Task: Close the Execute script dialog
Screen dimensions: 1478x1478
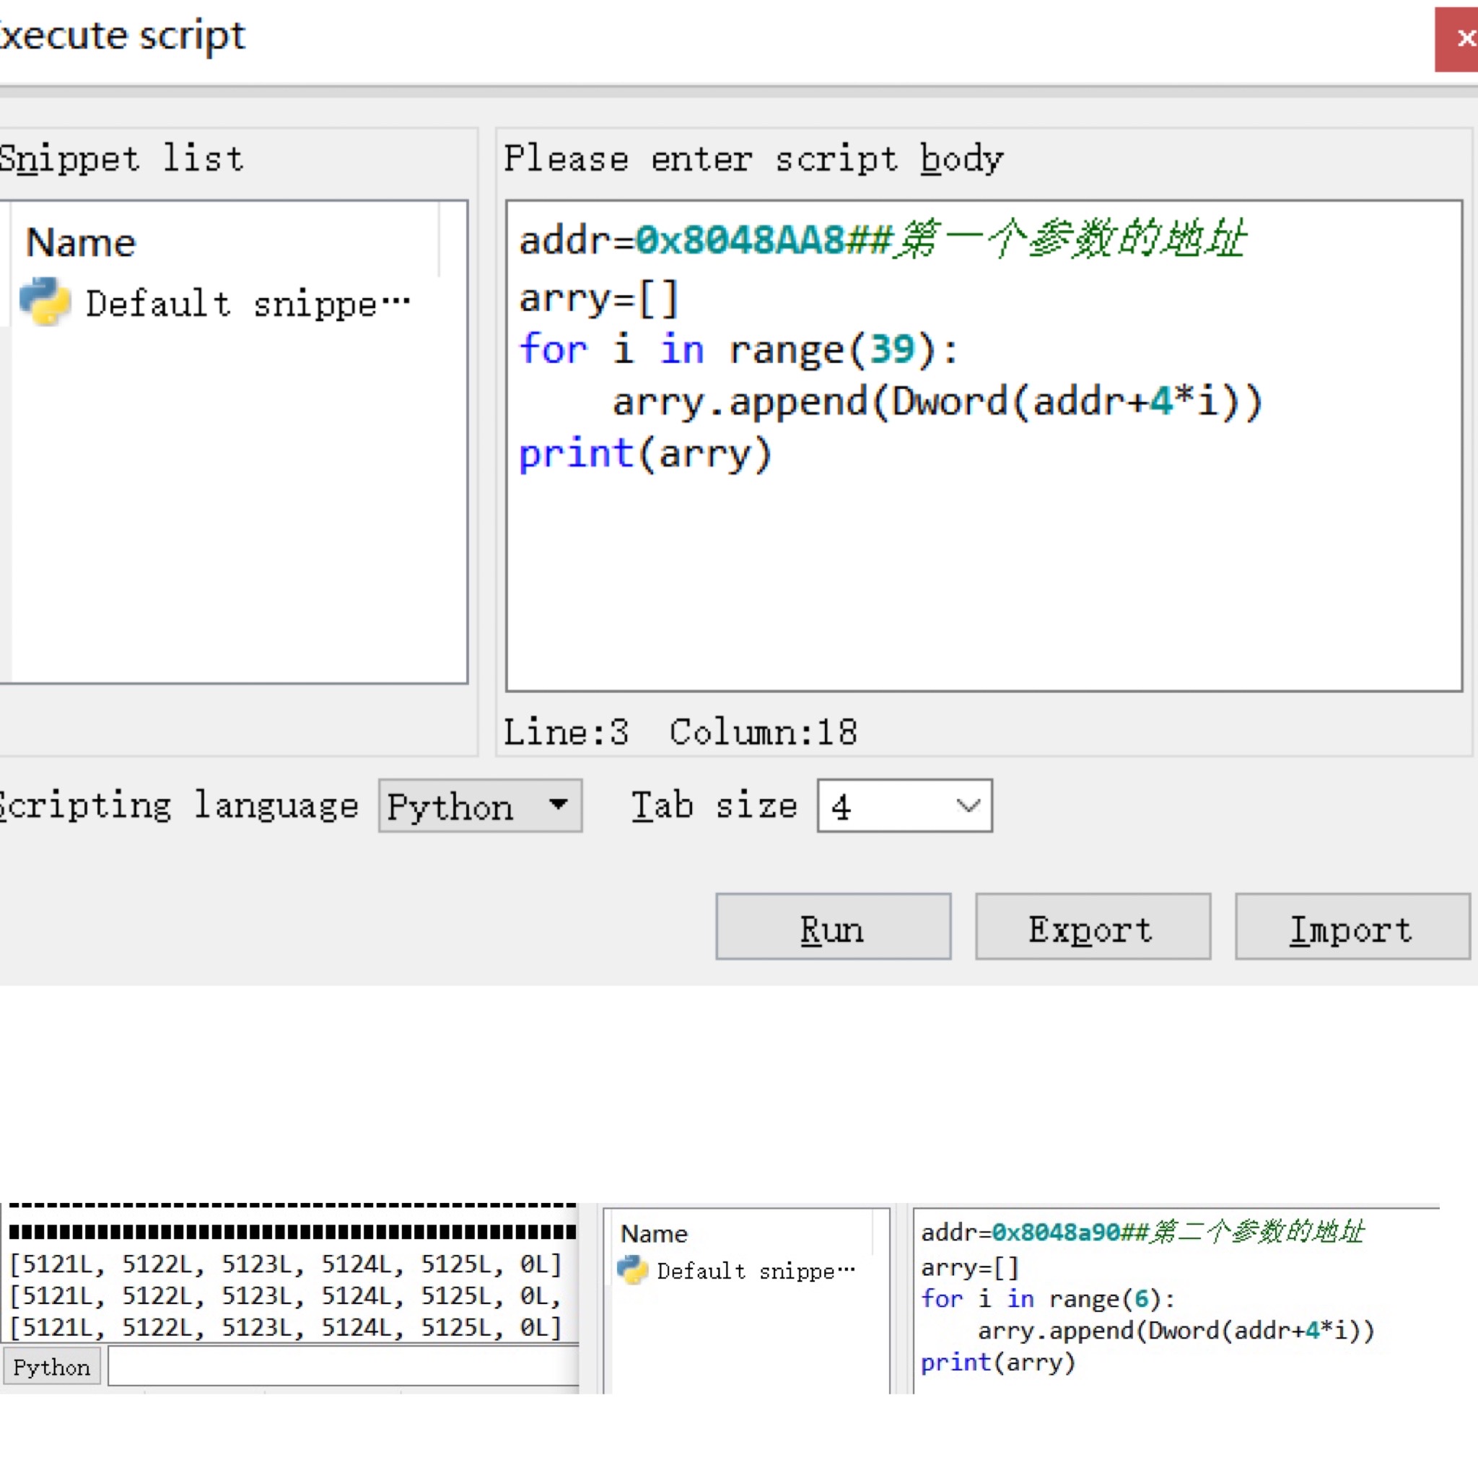Action: 1461,38
